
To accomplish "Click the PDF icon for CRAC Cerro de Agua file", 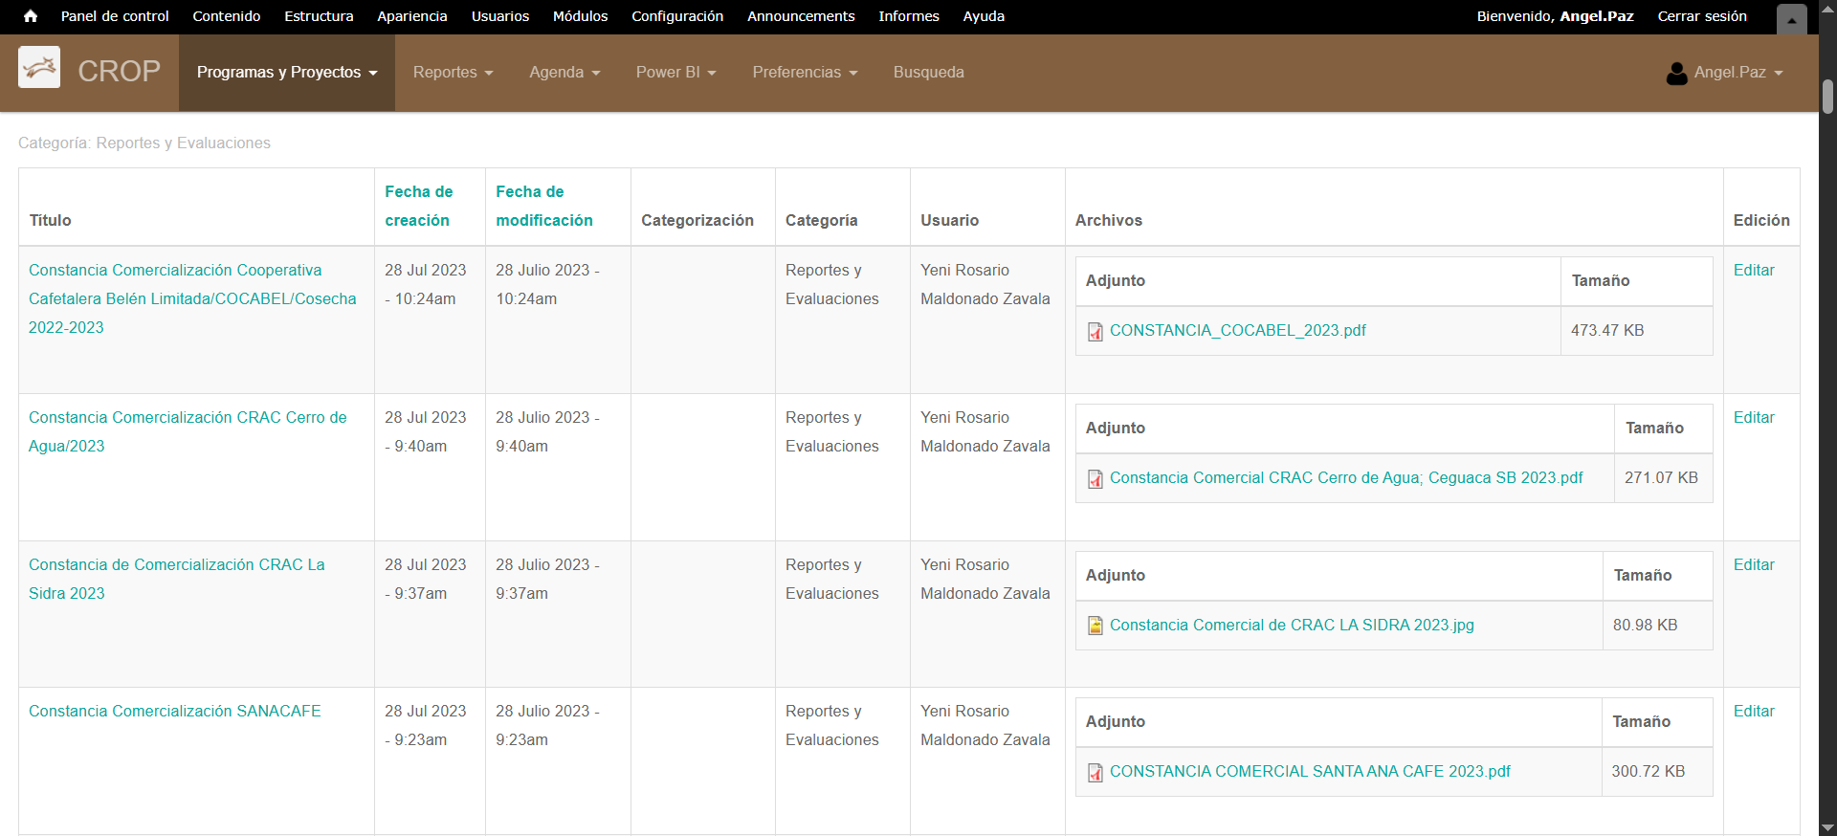I will click(1096, 479).
